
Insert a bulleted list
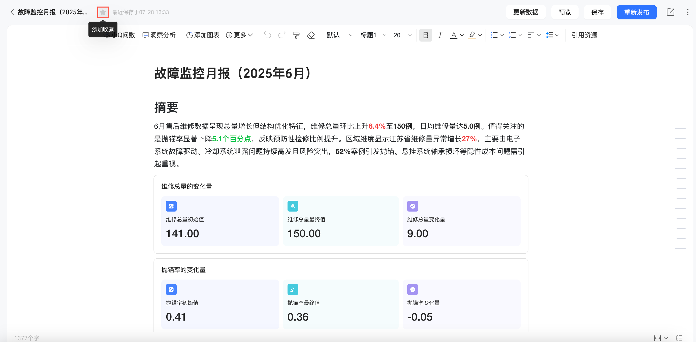(494, 35)
